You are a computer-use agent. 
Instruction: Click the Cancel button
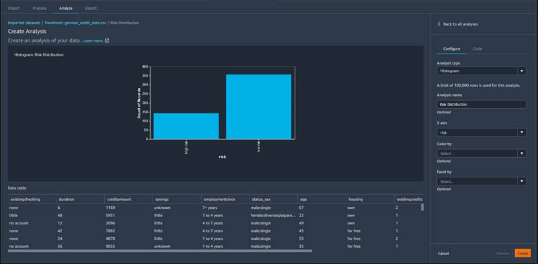(444, 253)
